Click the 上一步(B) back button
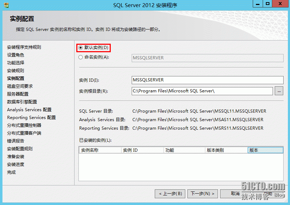 170,194
